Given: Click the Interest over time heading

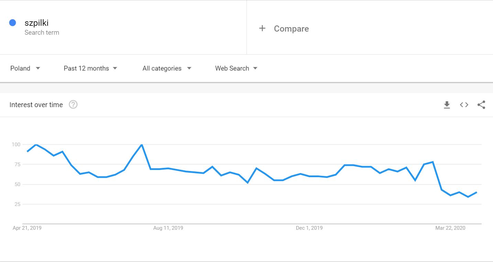Looking at the screenshot, I should (36, 105).
